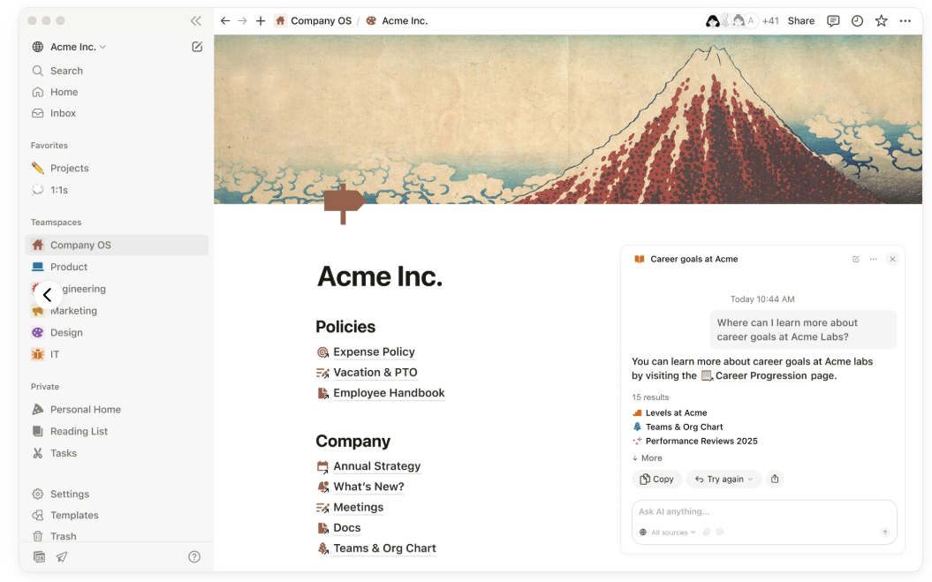Open the 1:1s favorite page
Screen dimensions: 932x582
(x=117, y=190)
